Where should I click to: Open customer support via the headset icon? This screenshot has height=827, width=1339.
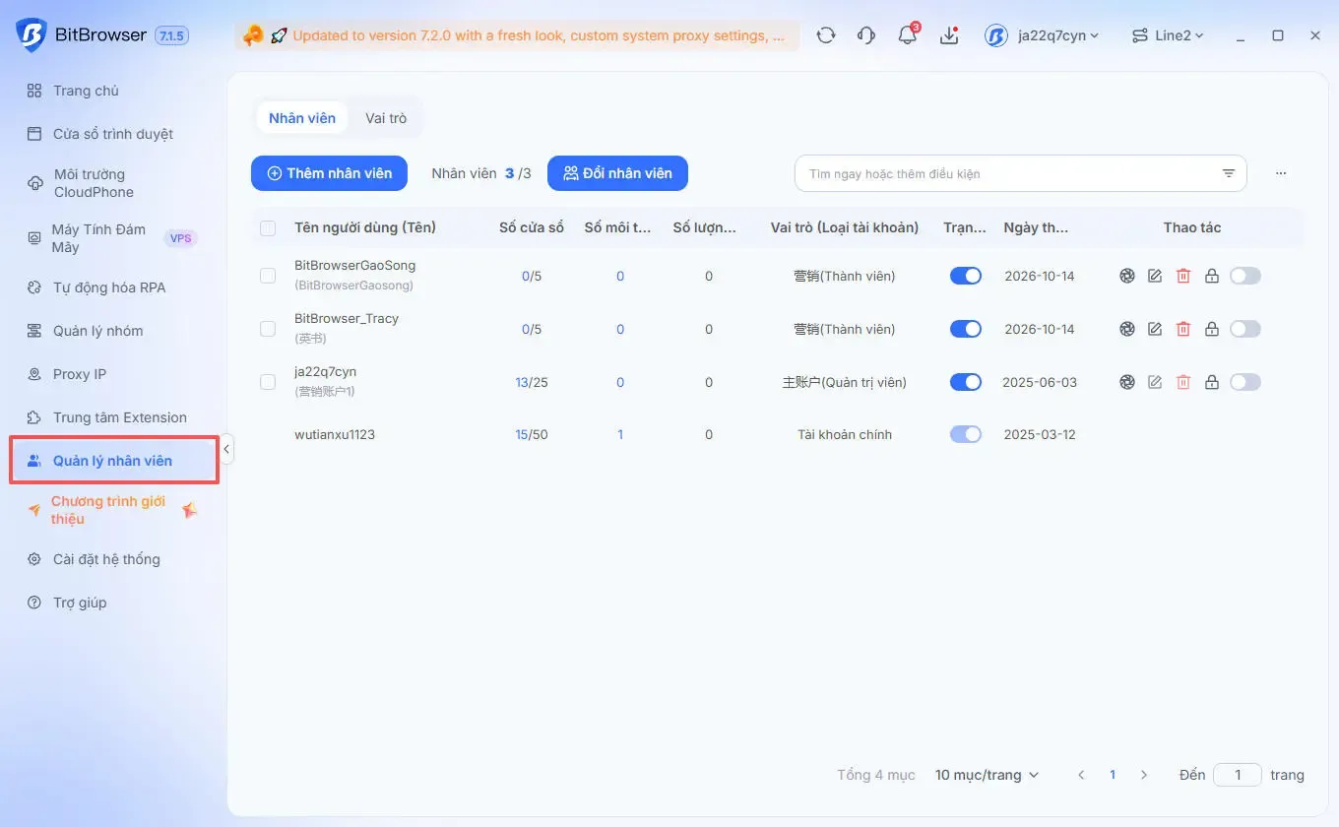click(866, 35)
